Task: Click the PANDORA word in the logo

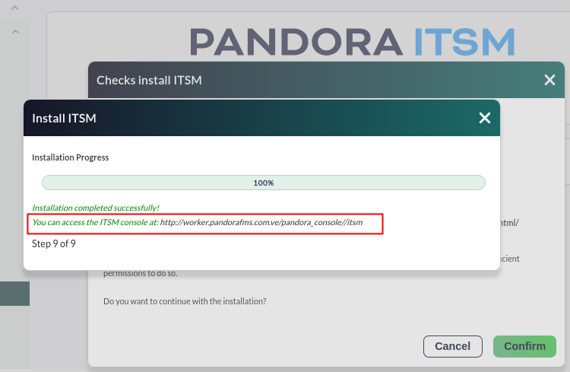Action: point(296,43)
